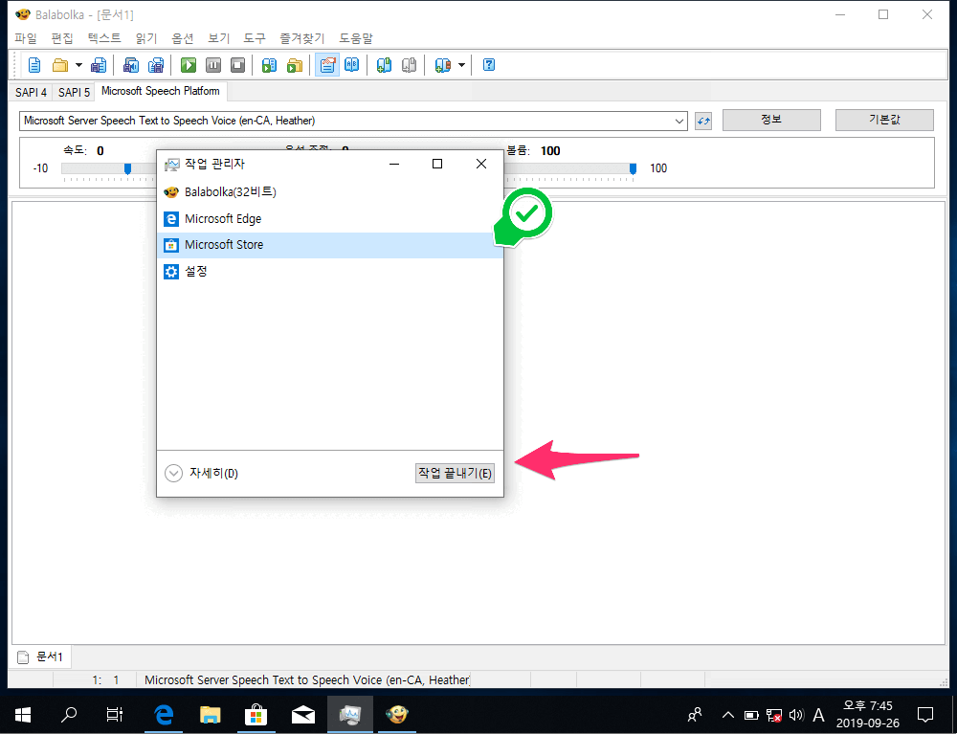The width and height of the screenshot is (957, 734).
Task: Split and convert to audio files icon
Action: tap(156, 65)
